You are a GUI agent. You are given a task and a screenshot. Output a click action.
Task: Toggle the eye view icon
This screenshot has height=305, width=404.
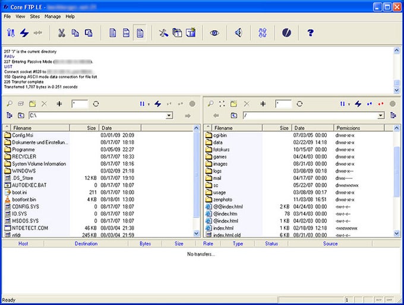(x=214, y=33)
